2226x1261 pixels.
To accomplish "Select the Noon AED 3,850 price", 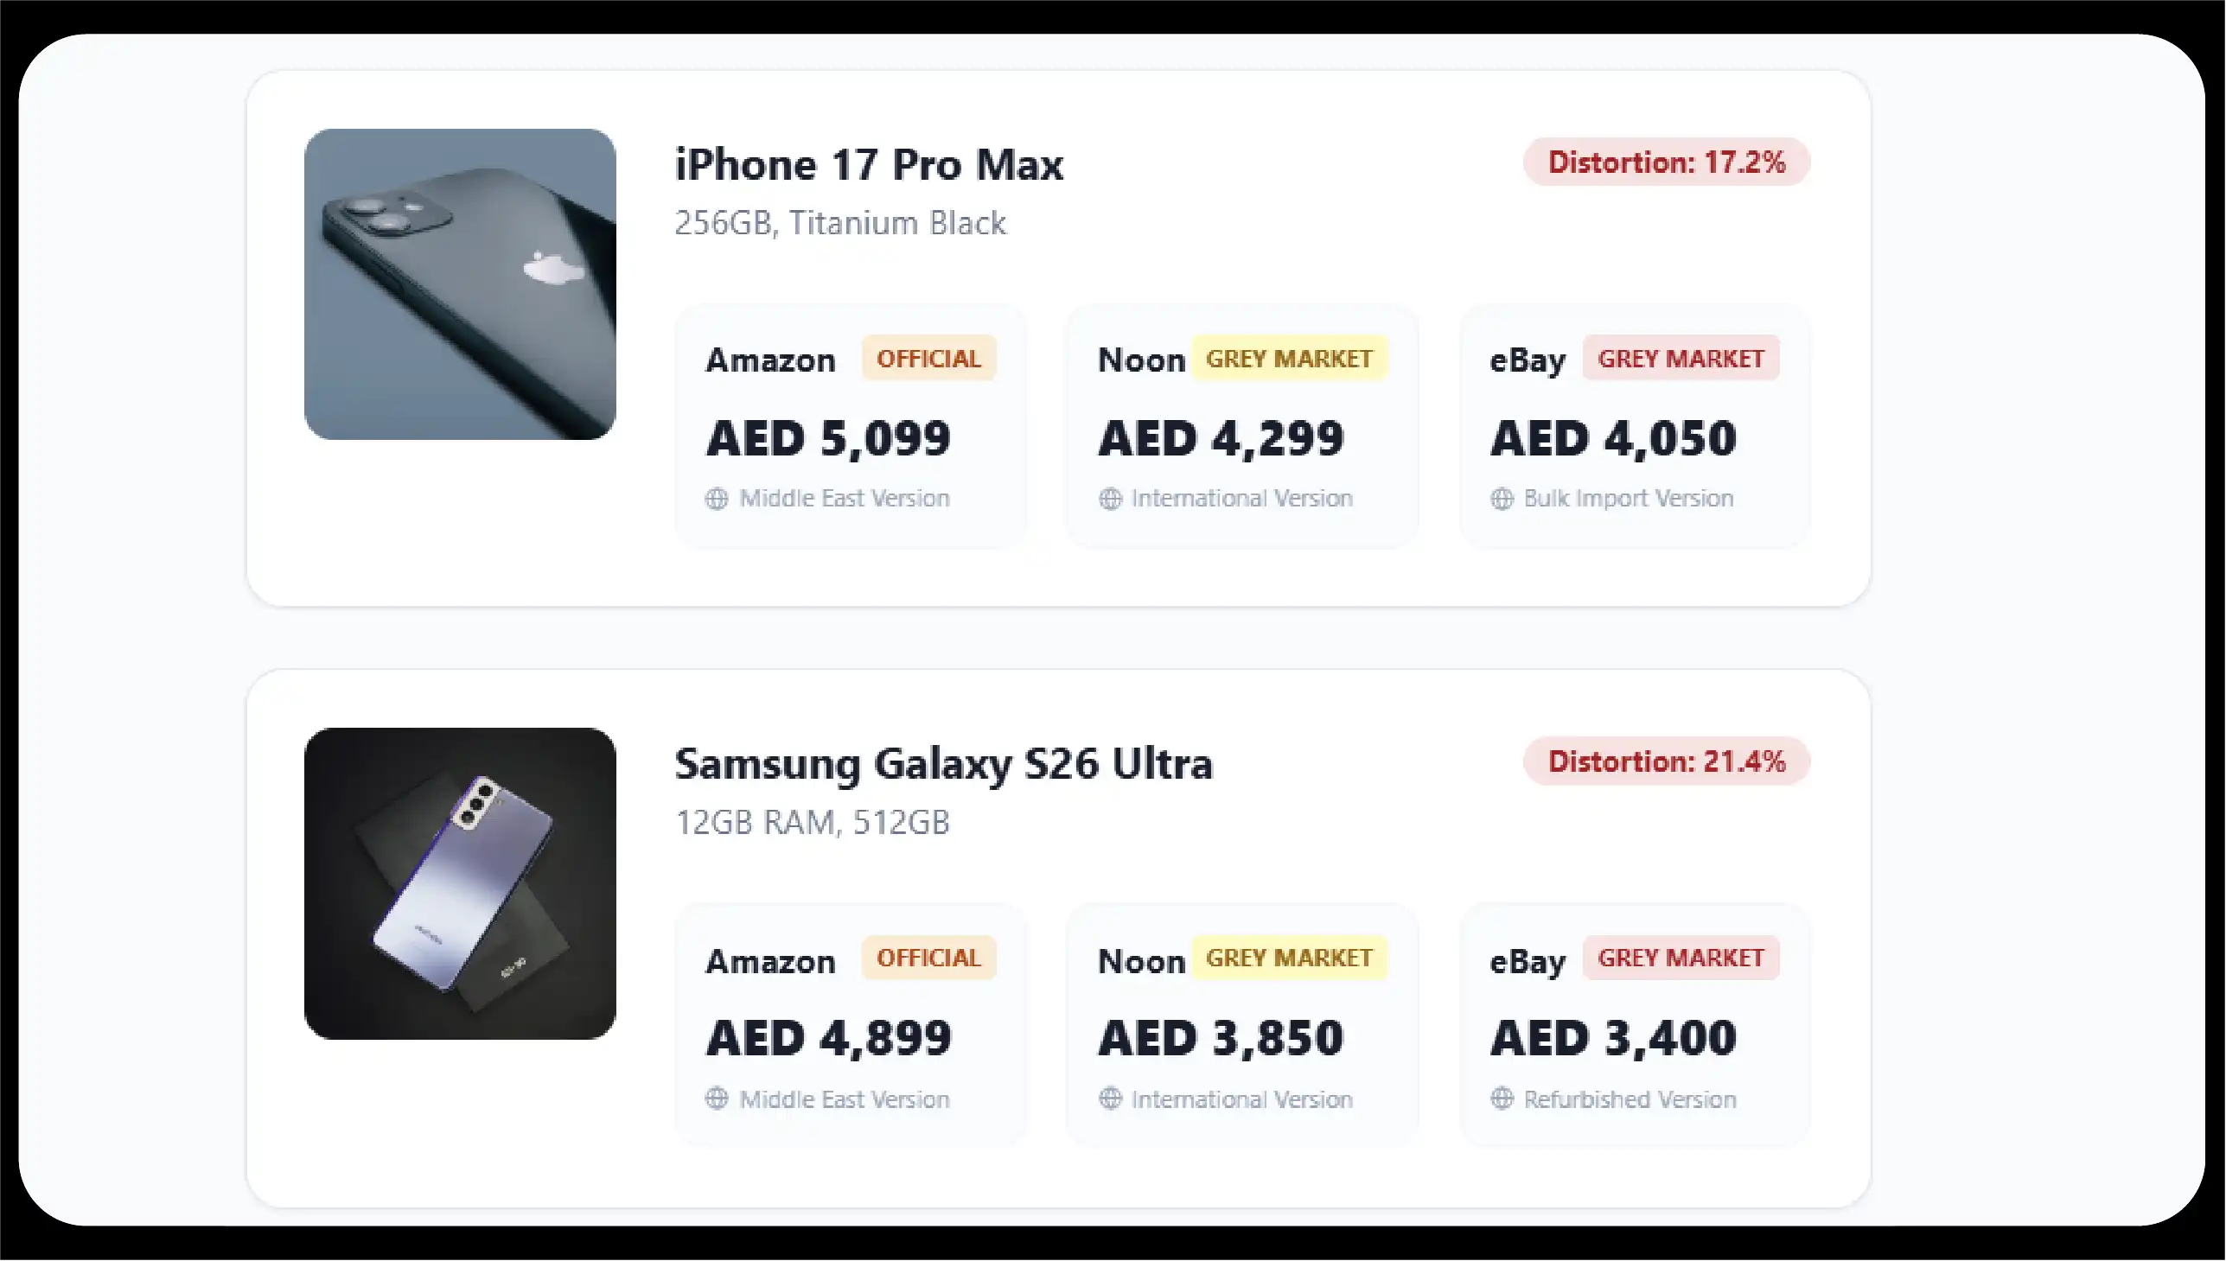I will click(1221, 1037).
